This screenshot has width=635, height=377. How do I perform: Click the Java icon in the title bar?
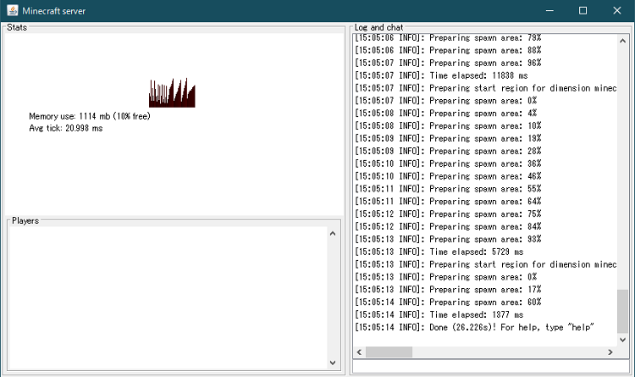pyautogui.click(x=12, y=11)
